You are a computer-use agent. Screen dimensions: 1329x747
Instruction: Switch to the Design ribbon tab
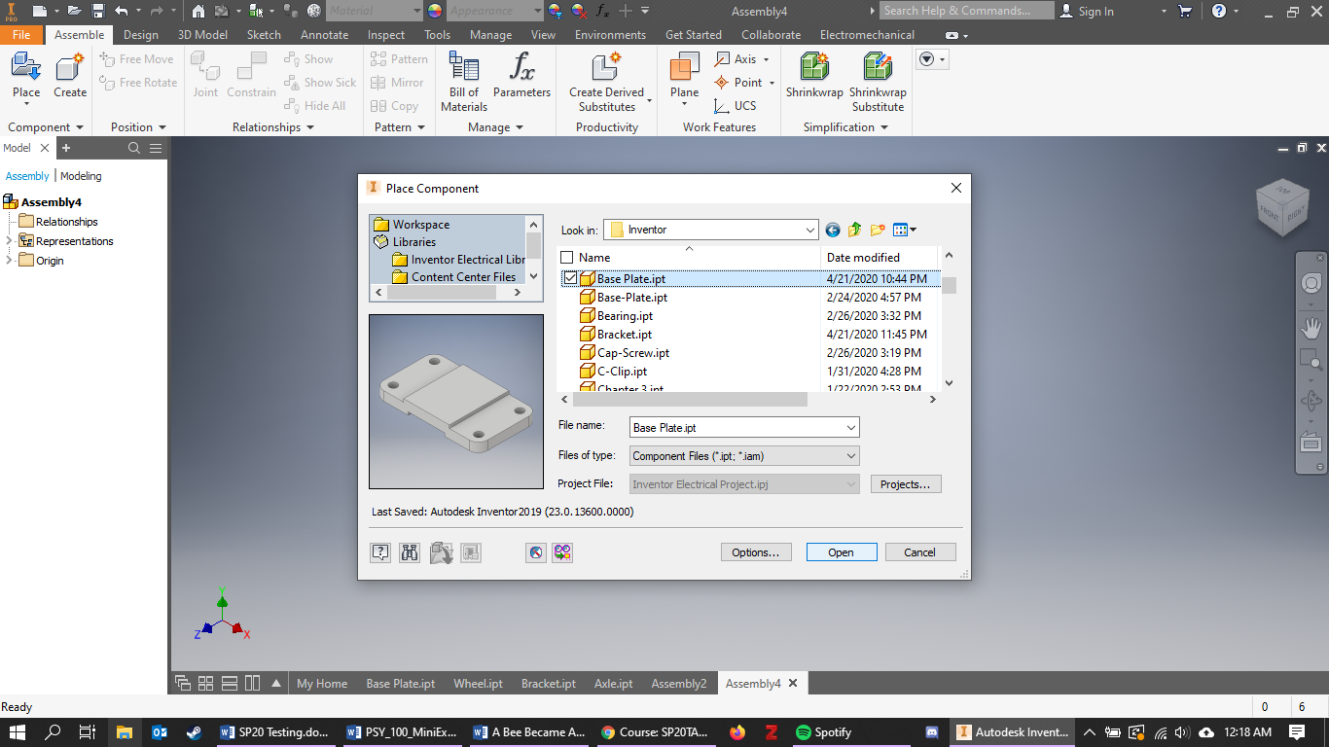(141, 34)
